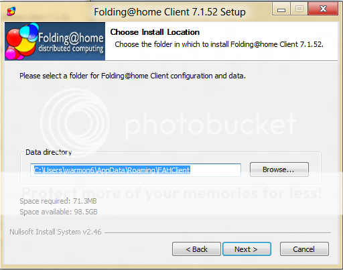Image resolution: width=343 pixels, height=270 pixels.
Task: Continue the installer with Next >
Action: click(x=247, y=249)
